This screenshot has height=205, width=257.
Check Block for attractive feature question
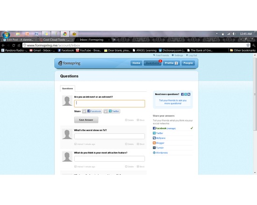click(138, 167)
